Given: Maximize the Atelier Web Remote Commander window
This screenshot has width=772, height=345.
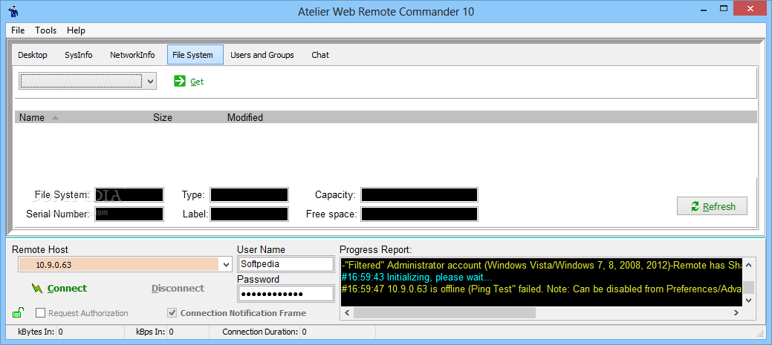Looking at the screenshot, I should (724, 8).
